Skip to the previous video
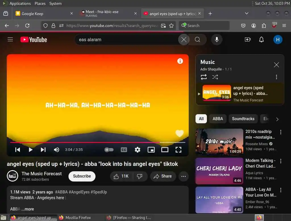The height and width of the screenshot is (221, 291). pos(18,150)
